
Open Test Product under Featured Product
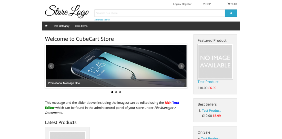pos(208,82)
